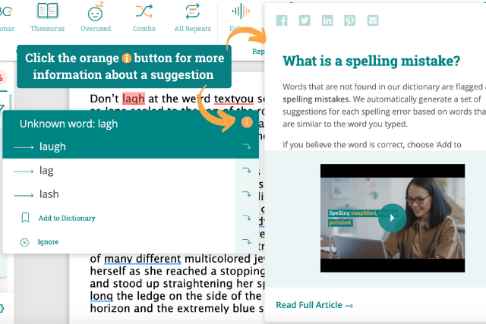Click the underlined word 'textyou'
Screen dimensions: 486x324
point(234,99)
